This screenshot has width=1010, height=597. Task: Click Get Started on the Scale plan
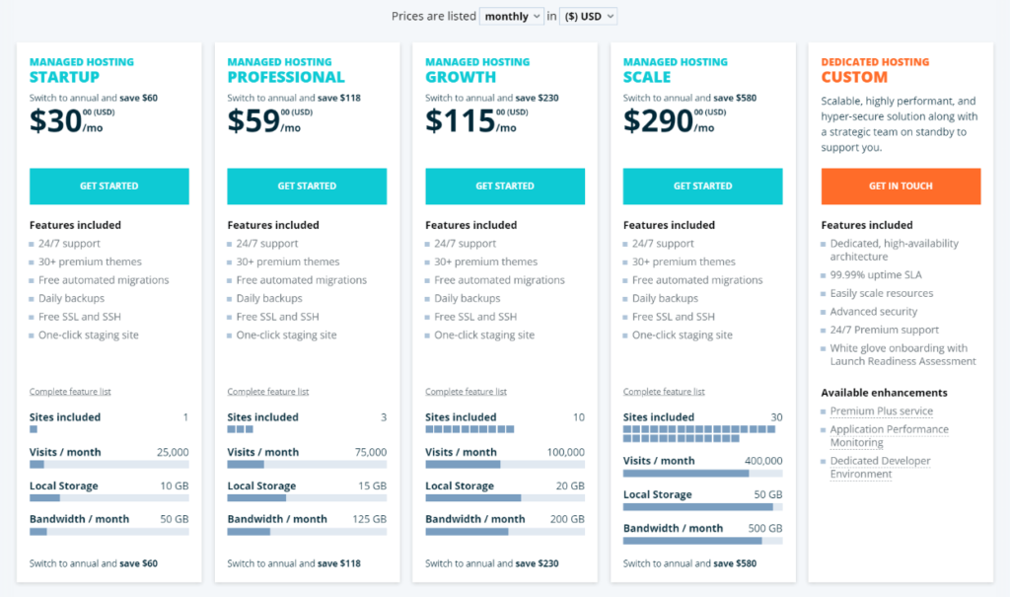point(702,186)
